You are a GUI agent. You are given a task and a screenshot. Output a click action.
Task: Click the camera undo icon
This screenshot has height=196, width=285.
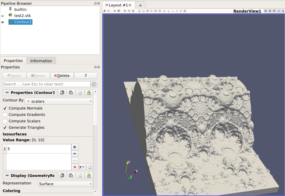click(105, 11)
